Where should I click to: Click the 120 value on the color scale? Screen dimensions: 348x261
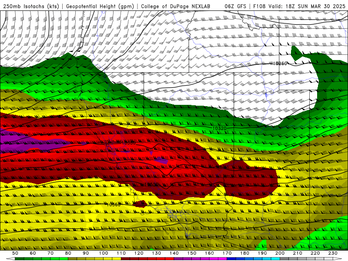139,253
